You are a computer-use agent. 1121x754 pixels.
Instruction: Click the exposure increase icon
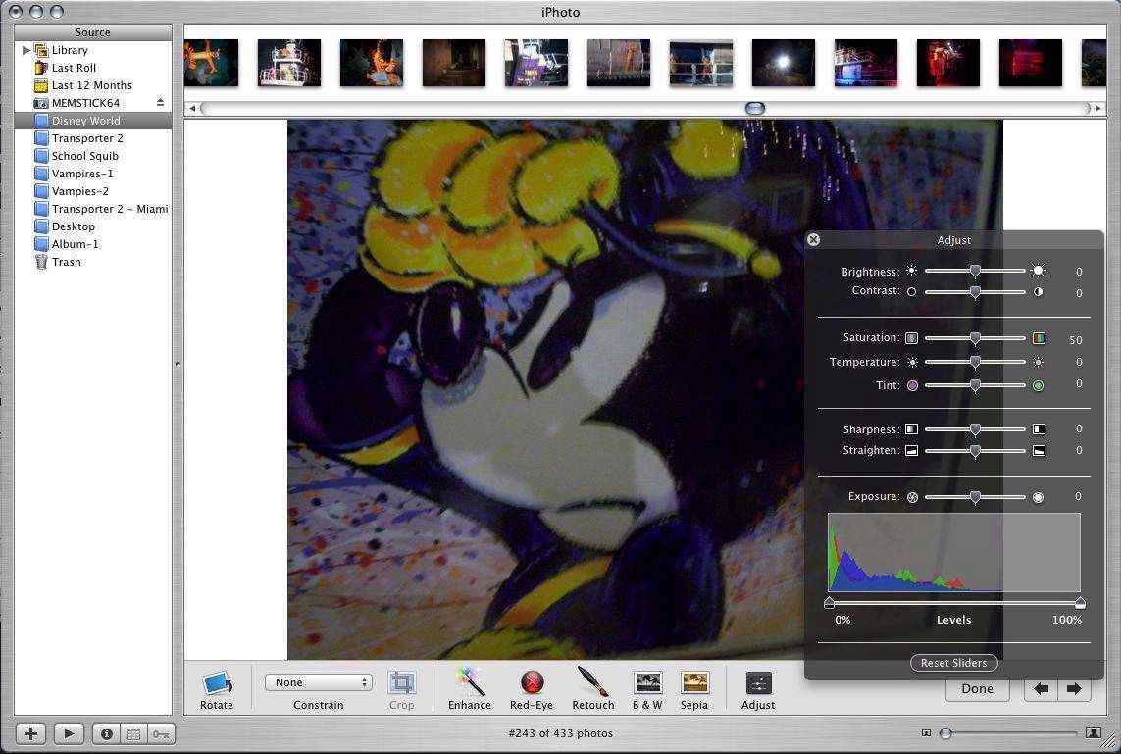(1038, 497)
